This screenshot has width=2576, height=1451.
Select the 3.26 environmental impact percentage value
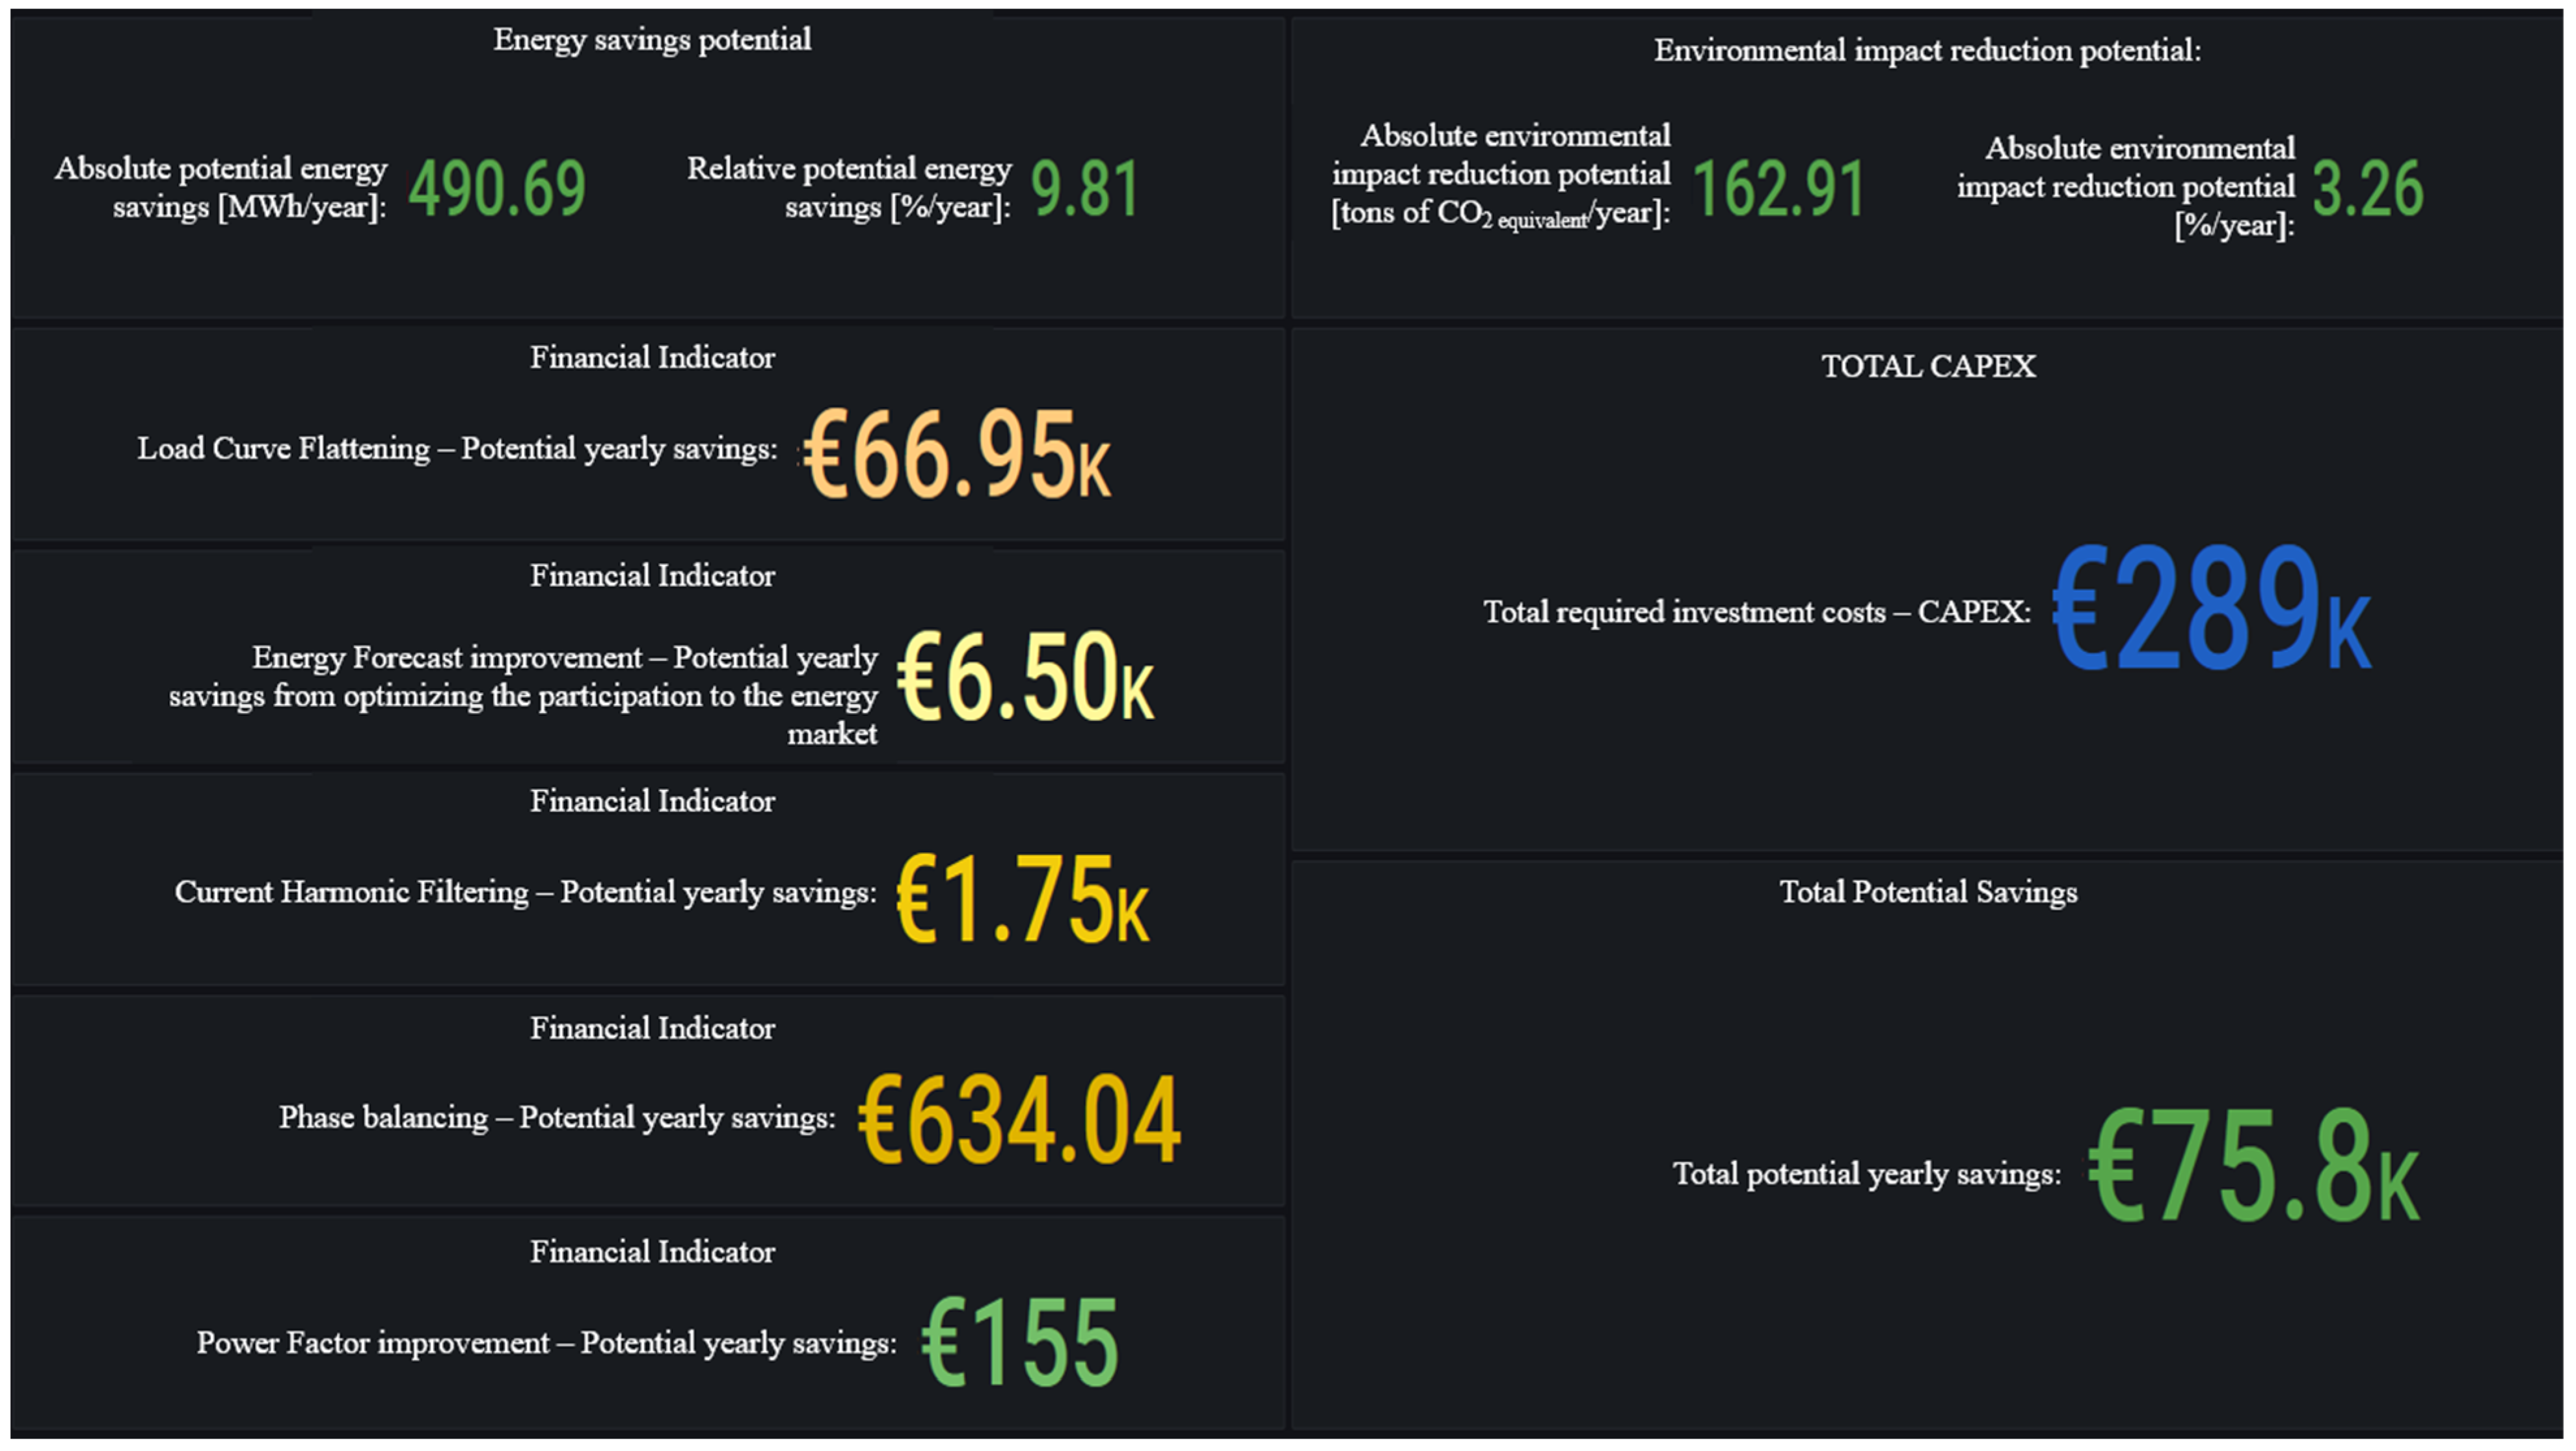pos(2368,189)
